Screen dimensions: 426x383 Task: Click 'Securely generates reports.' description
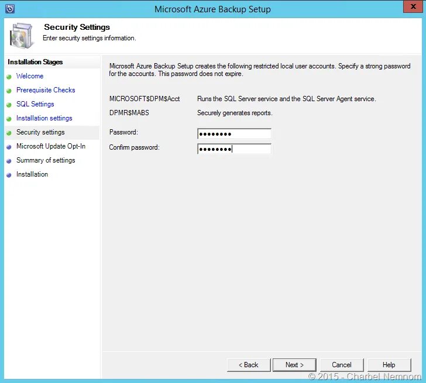[x=235, y=113]
